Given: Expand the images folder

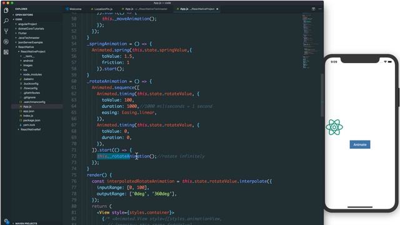Looking at the screenshot, I should pos(27,65).
